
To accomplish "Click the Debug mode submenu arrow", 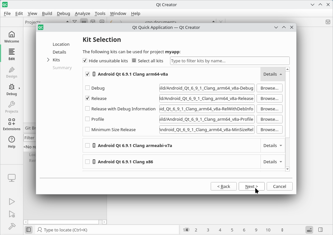I will [19, 88].
